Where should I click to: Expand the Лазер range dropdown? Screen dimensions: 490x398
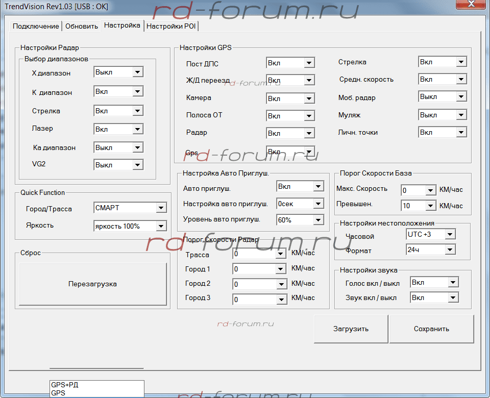137,129
